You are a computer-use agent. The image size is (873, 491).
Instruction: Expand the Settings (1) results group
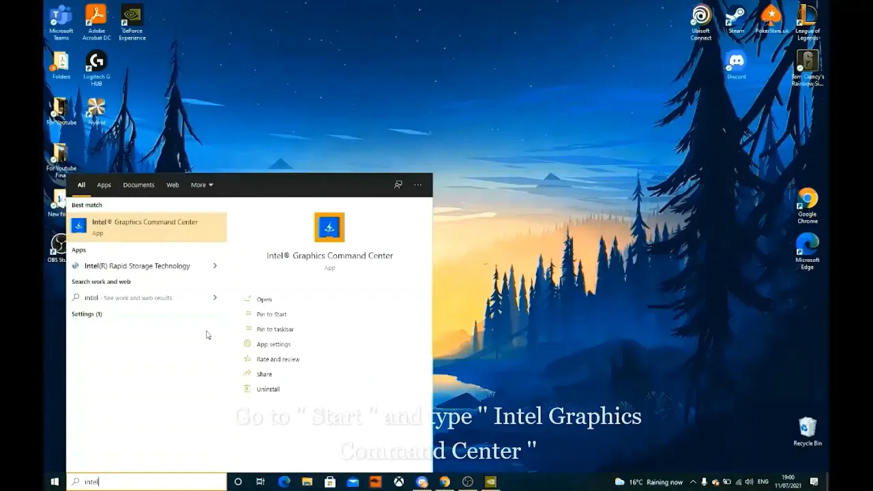click(87, 314)
